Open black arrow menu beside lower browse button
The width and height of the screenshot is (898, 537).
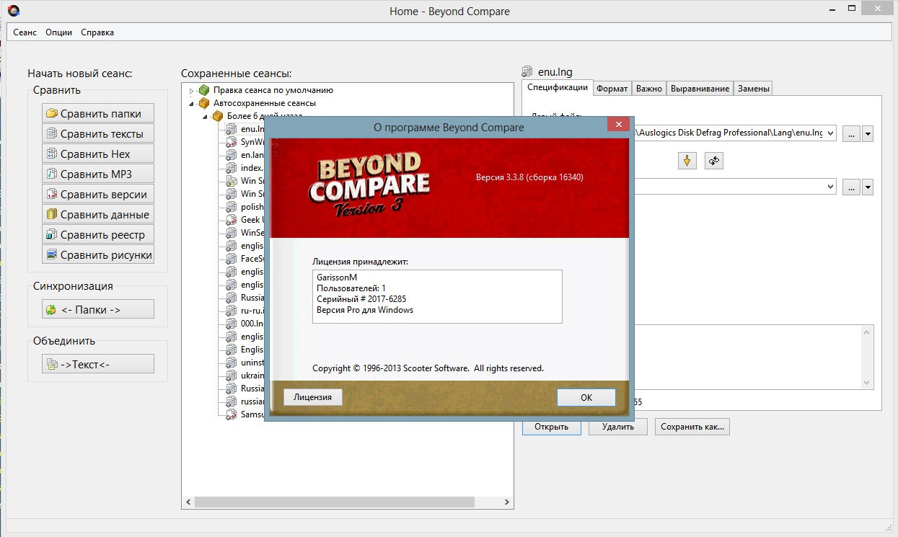pyautogui.click(x=867, y=187)
